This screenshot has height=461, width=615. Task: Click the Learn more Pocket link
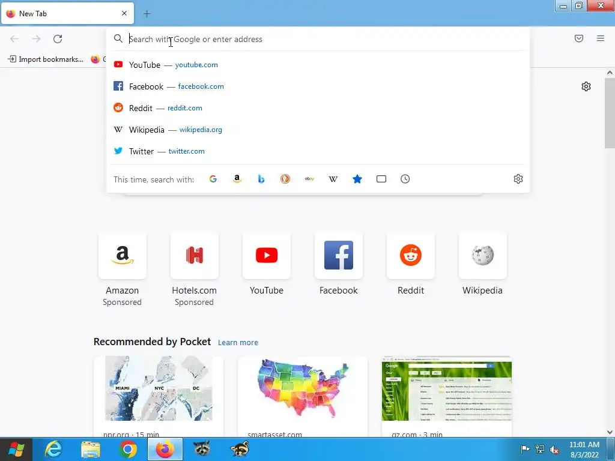click(x=238, y=342)
